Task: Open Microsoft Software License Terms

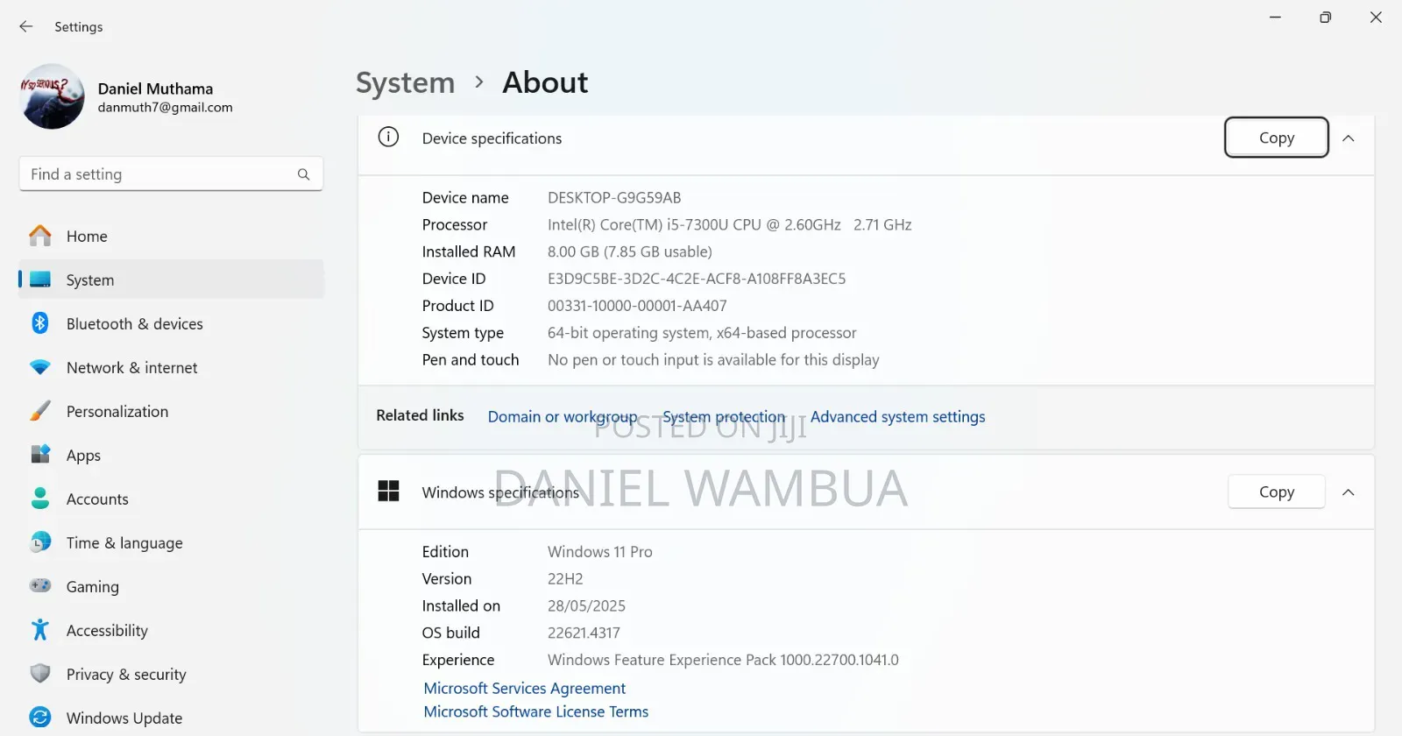Action: click(536, 711)
